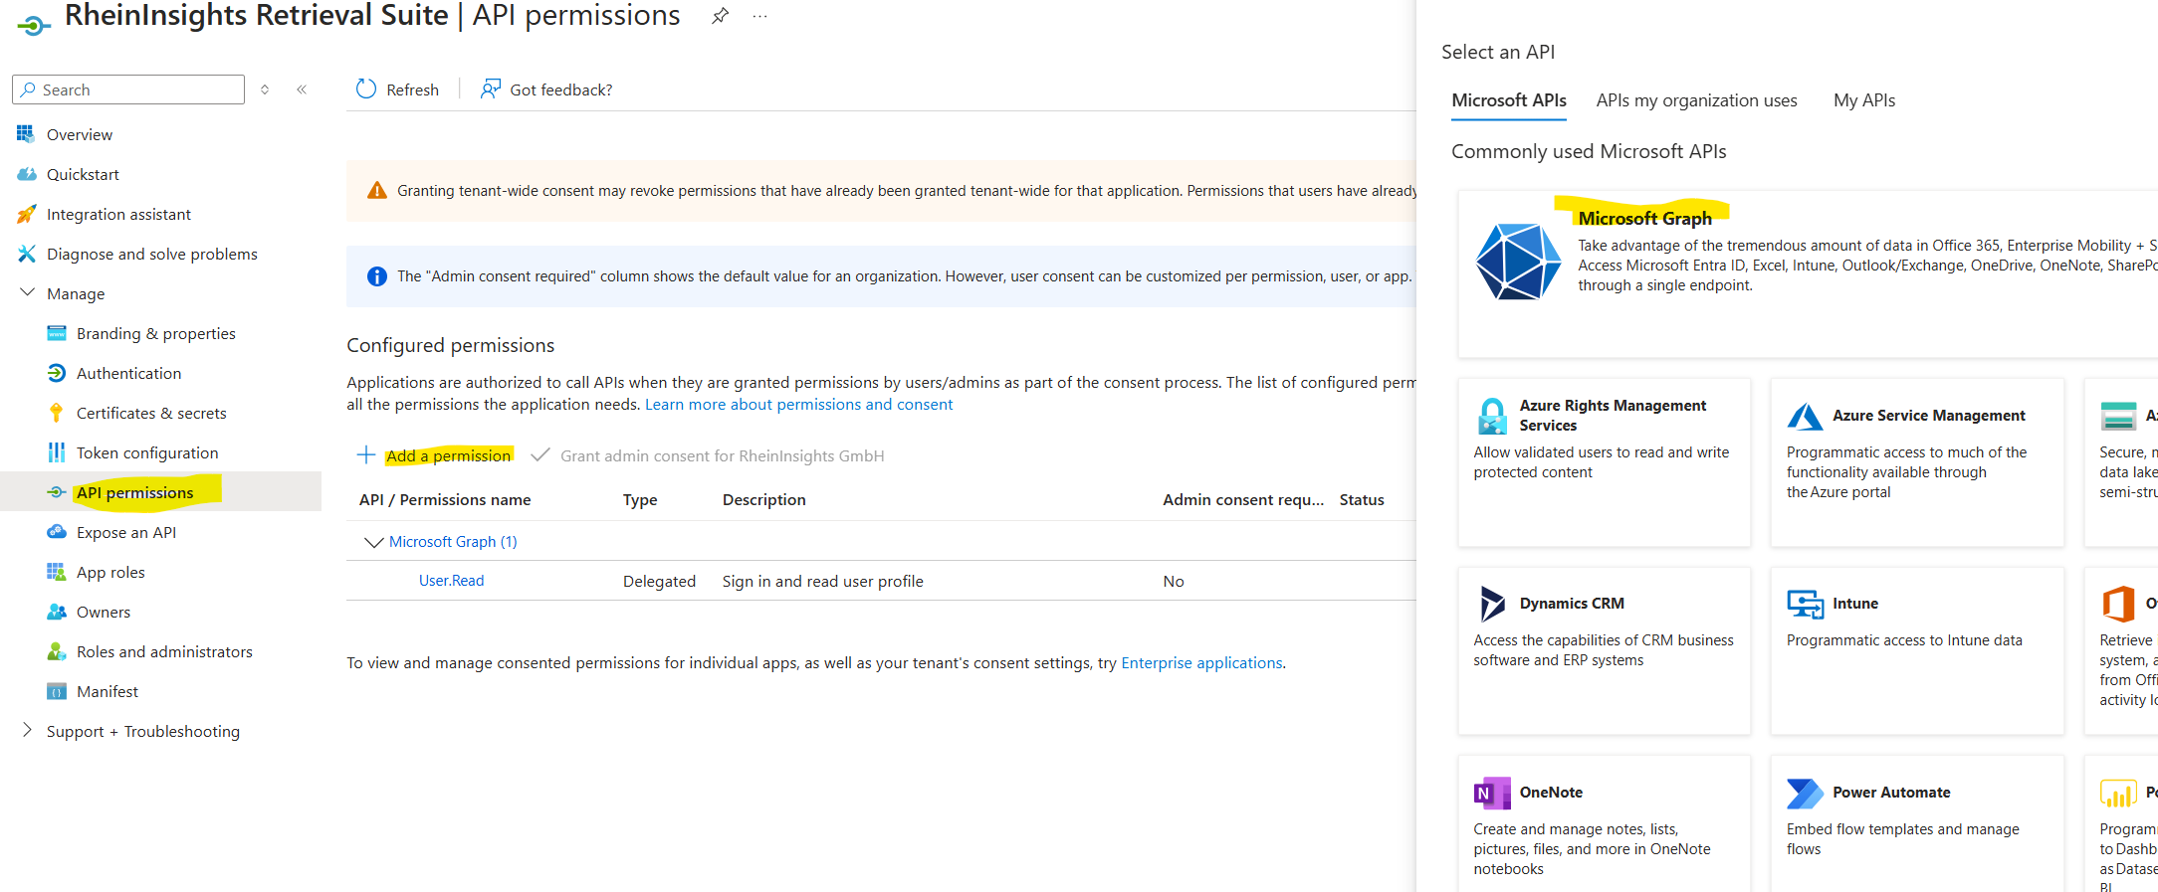Click the Certificates & secrets key icon
Image resolution: width=2158 pixels, height=892 pixels.
coord(57,413)
